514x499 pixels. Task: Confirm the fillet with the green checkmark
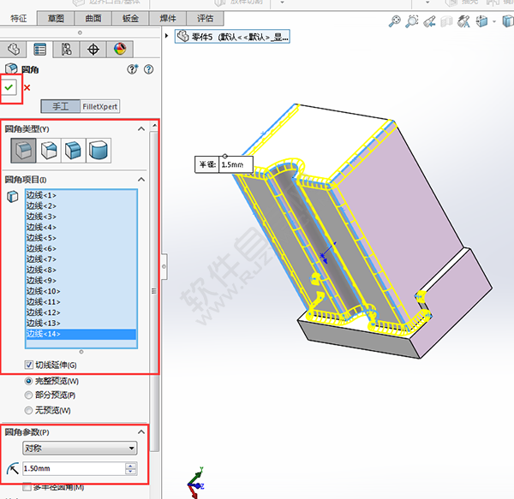[10, 87]
